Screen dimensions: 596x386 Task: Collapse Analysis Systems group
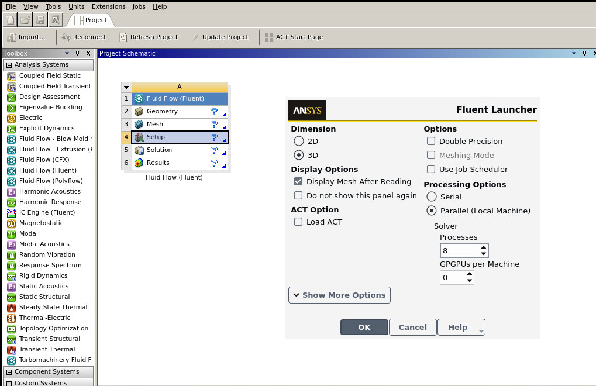[9, 65]
